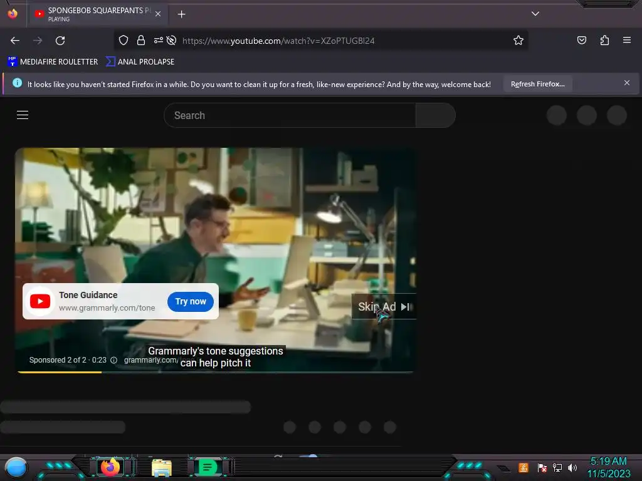Close the SpongeBob SquarePants tab
The image size is (642, 481).
pos(158,14)
